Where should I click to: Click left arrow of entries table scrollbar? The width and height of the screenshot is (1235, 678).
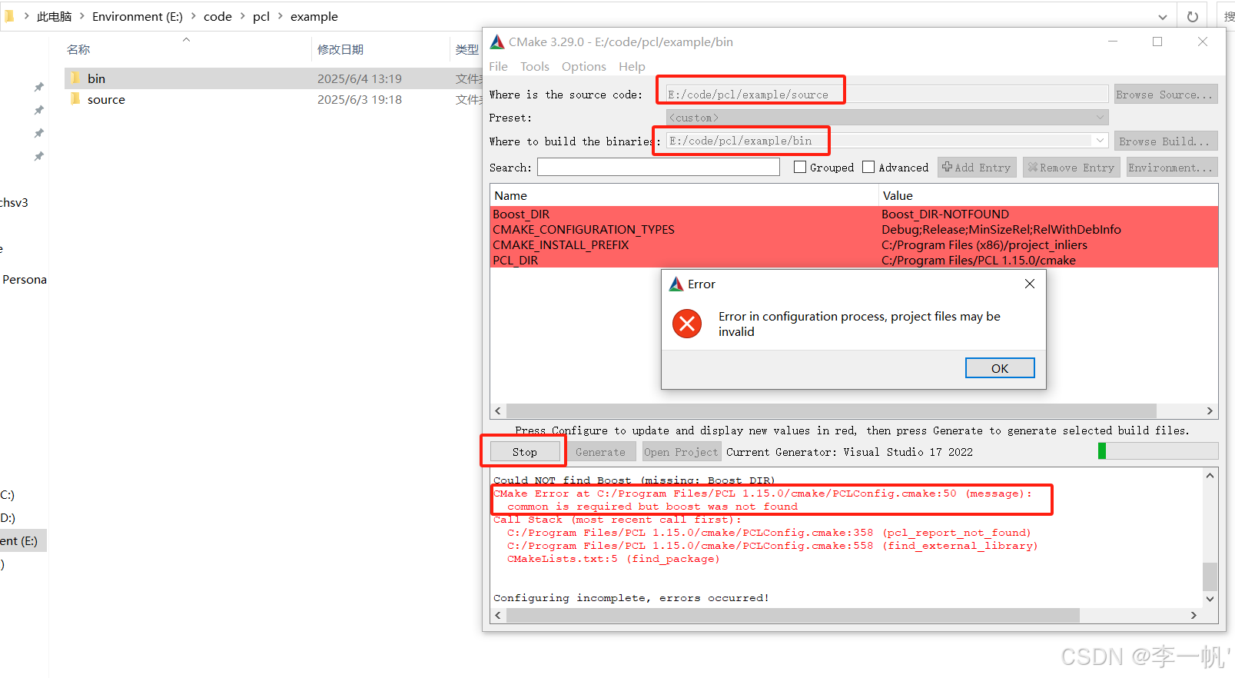pos(498,411)
